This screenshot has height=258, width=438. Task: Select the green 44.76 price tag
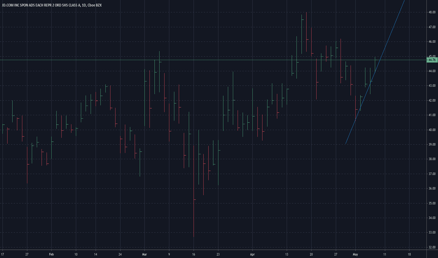click(432, 60)
